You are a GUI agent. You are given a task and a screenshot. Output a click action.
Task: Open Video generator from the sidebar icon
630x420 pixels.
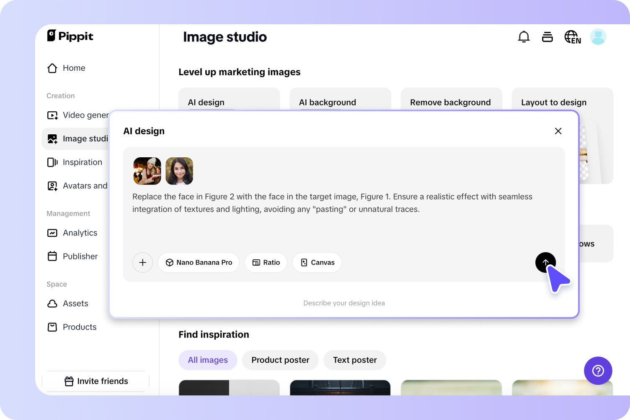[x=52, y=115]
